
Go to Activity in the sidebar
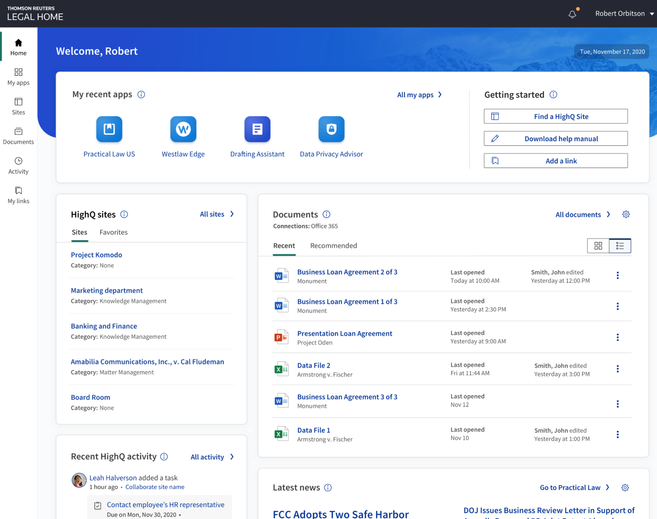point(18,165)
